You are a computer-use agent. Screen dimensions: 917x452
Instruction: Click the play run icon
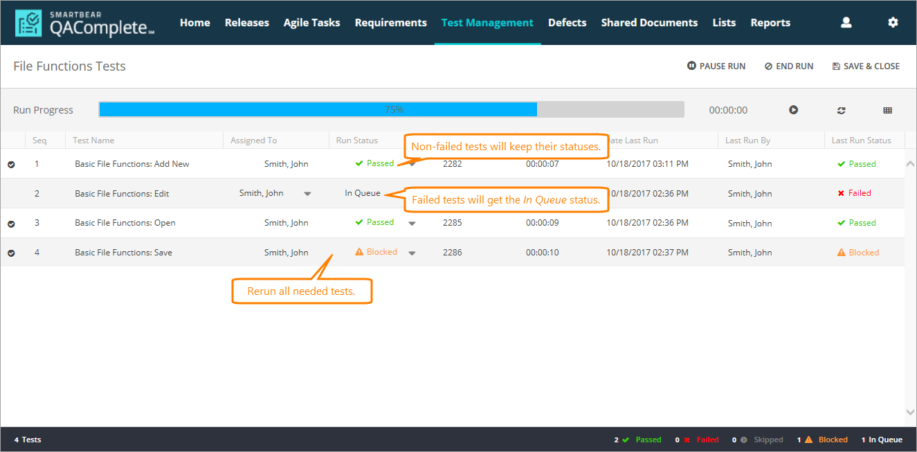793,110
